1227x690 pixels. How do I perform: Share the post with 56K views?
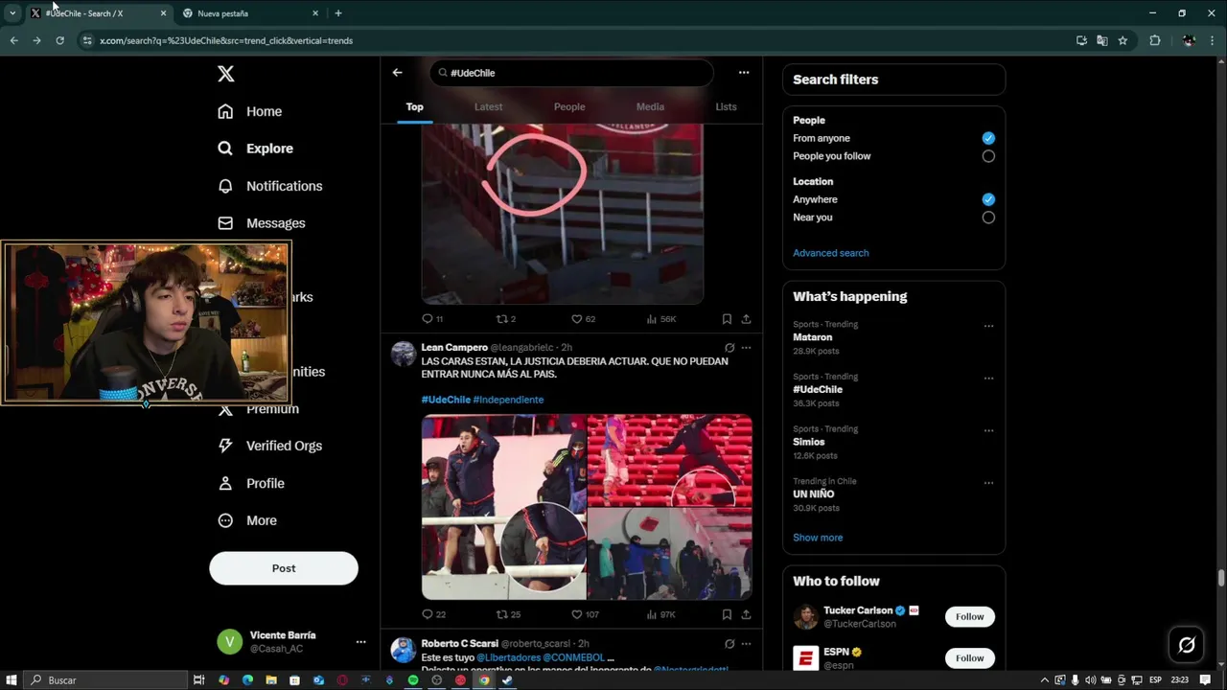tap(746, 319)
